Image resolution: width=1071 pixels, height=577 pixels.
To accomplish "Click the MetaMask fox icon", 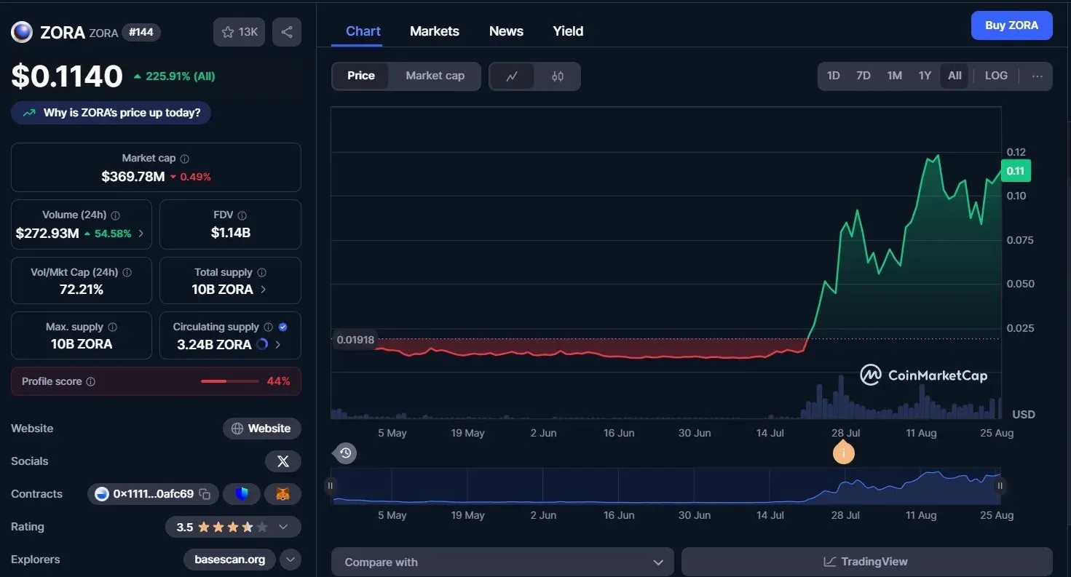I will point(282,494).
